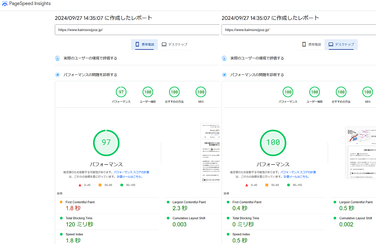The height and width of the screenshot is (244, 376).
Task: Open 実際のユーザーの環境で評価する text in the right report
Action: [257, 58]
